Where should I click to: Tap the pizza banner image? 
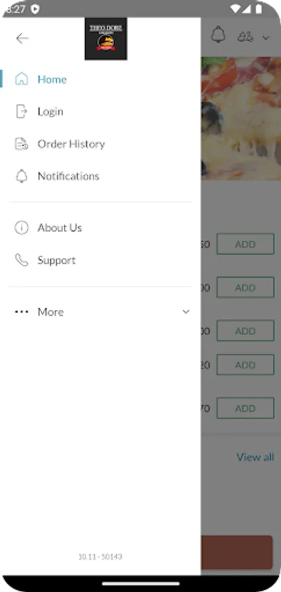point(241,118)
